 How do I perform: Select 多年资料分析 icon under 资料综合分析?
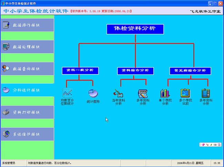point(143,93)
